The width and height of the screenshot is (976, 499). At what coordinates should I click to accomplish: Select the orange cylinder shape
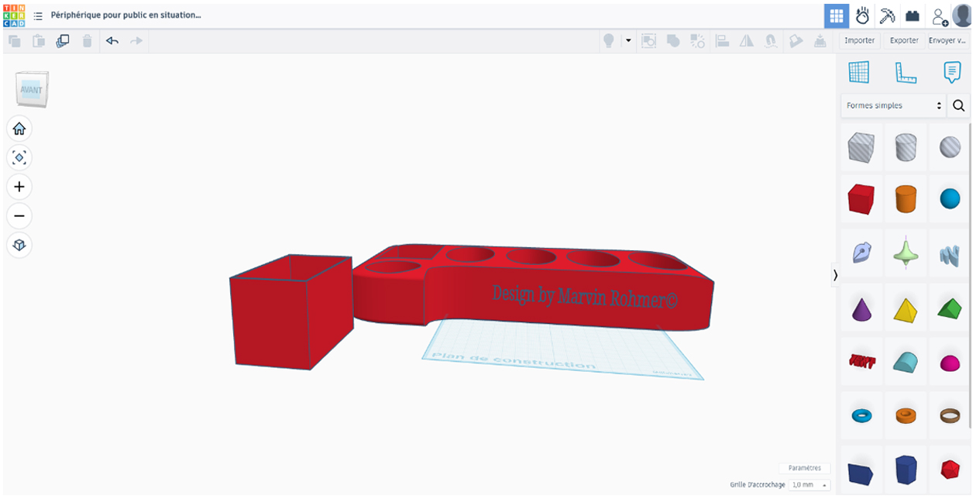pos(906,198)
